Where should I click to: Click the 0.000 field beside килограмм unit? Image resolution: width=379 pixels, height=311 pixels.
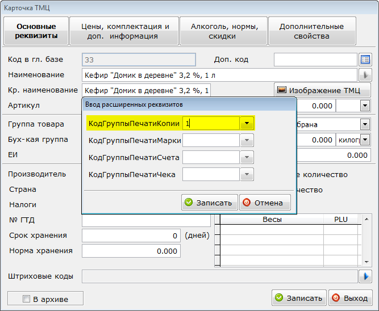[316, 140]
